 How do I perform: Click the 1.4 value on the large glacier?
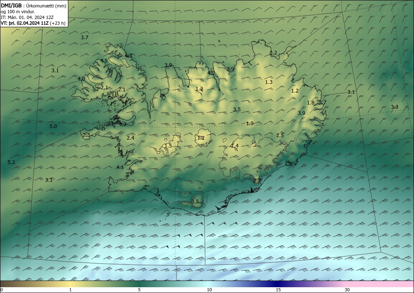coord(235,146)
